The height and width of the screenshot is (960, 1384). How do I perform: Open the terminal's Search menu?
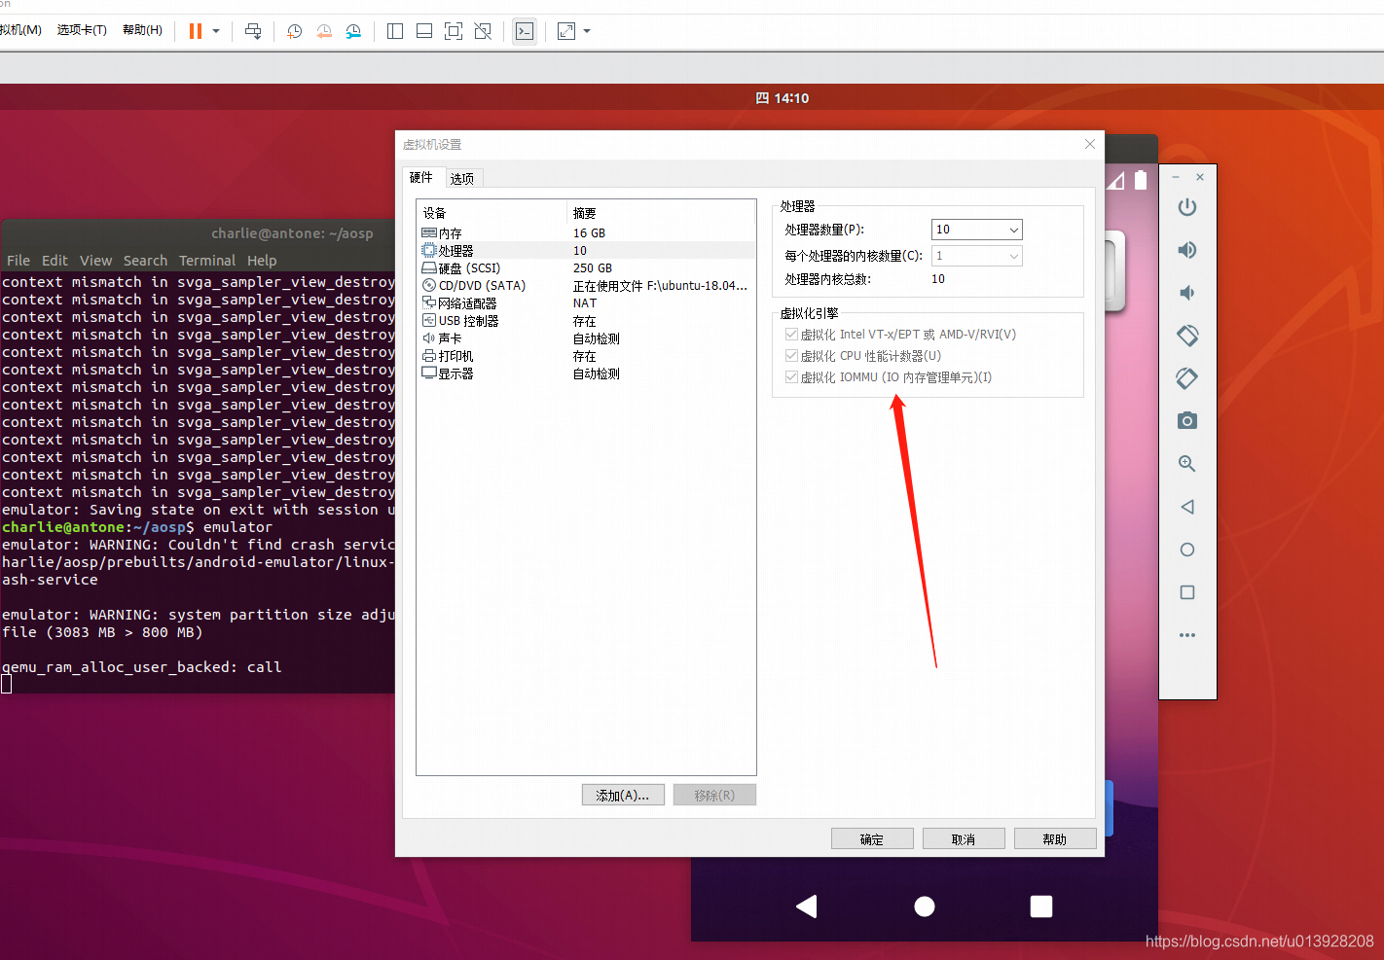click(x=145, y=261)
